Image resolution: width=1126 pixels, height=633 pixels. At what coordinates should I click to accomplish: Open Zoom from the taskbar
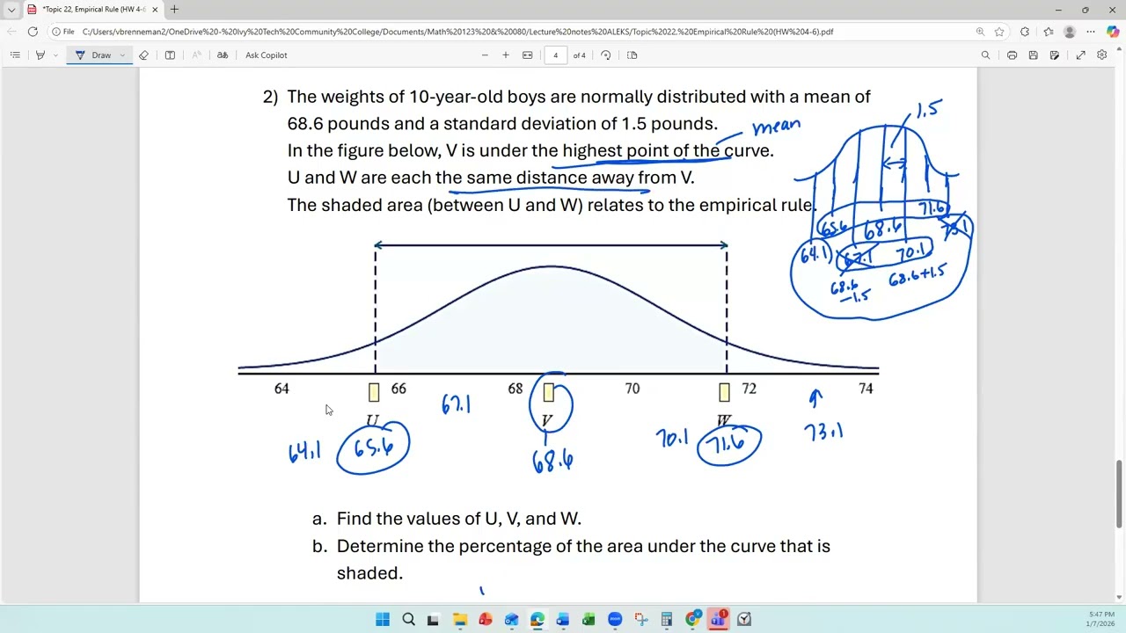click(615, 620)
